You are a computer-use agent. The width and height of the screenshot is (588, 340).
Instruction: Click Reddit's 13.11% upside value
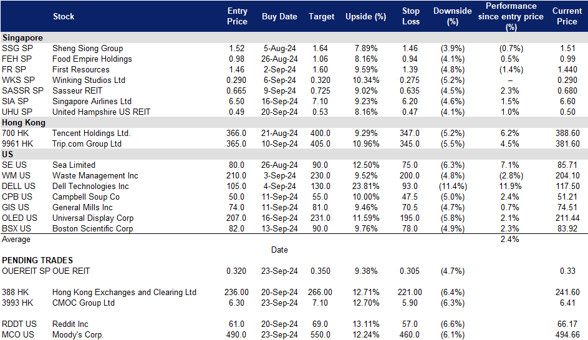point(365,324)
